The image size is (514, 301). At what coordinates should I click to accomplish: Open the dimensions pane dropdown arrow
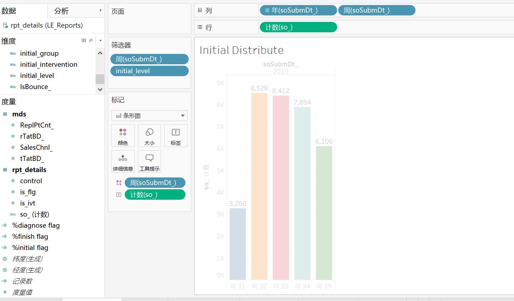(100, 41)
